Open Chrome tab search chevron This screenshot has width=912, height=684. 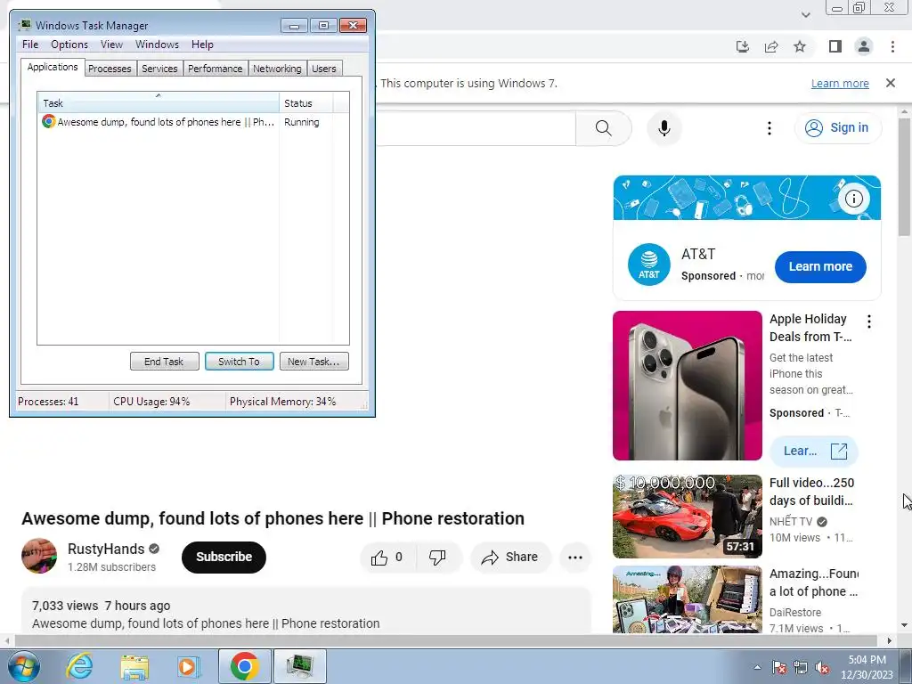(805, 15)
